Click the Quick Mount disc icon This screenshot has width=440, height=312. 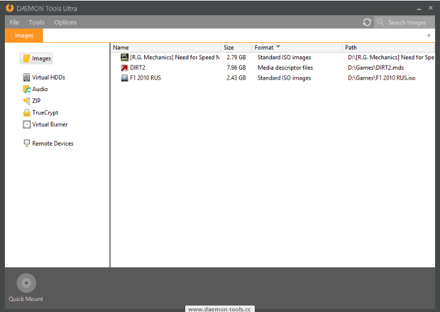click(x=26, y=283)
